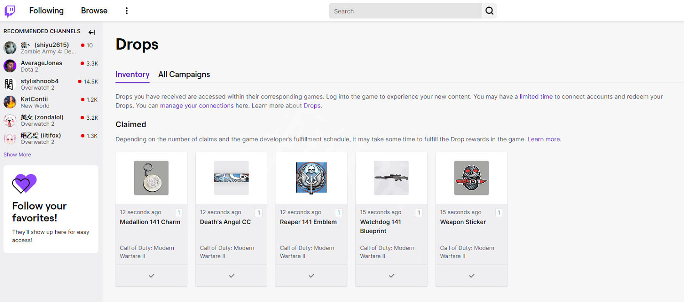Image resolution: width=684 pixels, height=302 pixels.
Task: Open stylishnoob4 channel avatar
Action: (10, 84)
